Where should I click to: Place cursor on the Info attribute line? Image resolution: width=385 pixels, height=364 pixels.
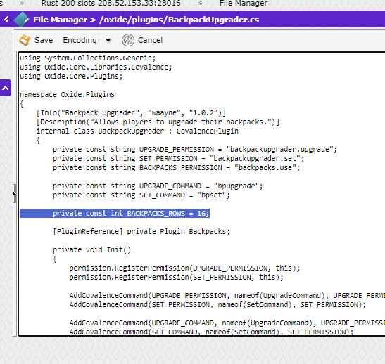click(x=131, y=112)
